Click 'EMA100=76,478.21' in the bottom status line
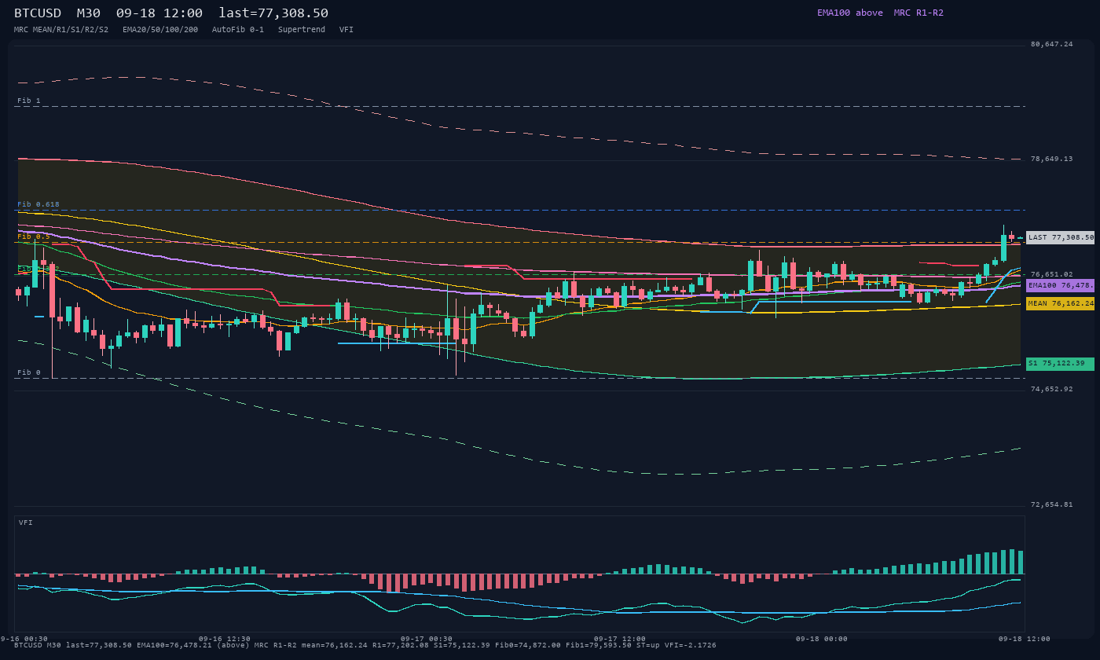The width and height of the screenshot is (1100, 660). pos(174,645)
